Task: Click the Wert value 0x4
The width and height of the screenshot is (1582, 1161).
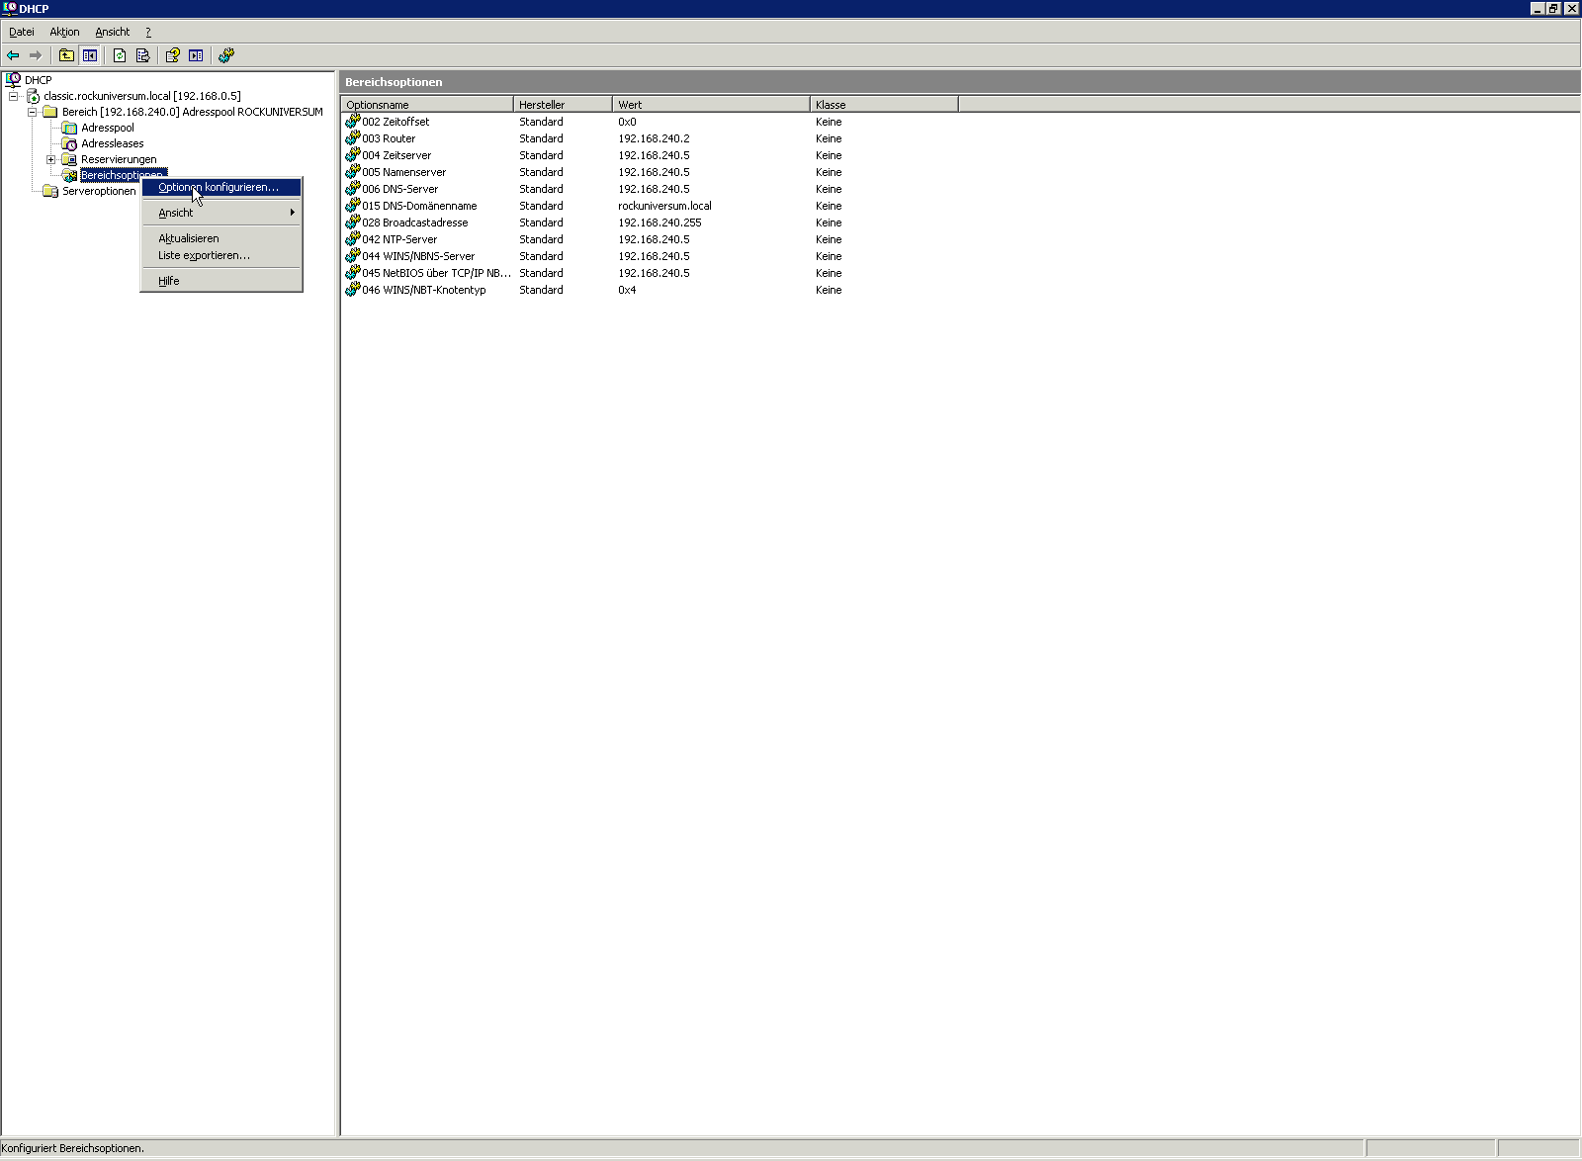Action: pyautogui.click(x=627, y=290)
